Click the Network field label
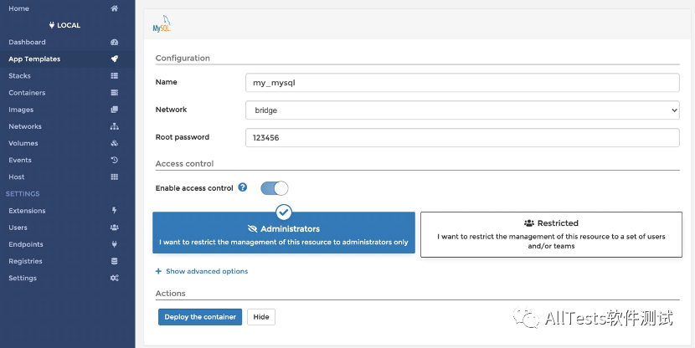Viewport: 695px width, 348px height. [171, 110]
